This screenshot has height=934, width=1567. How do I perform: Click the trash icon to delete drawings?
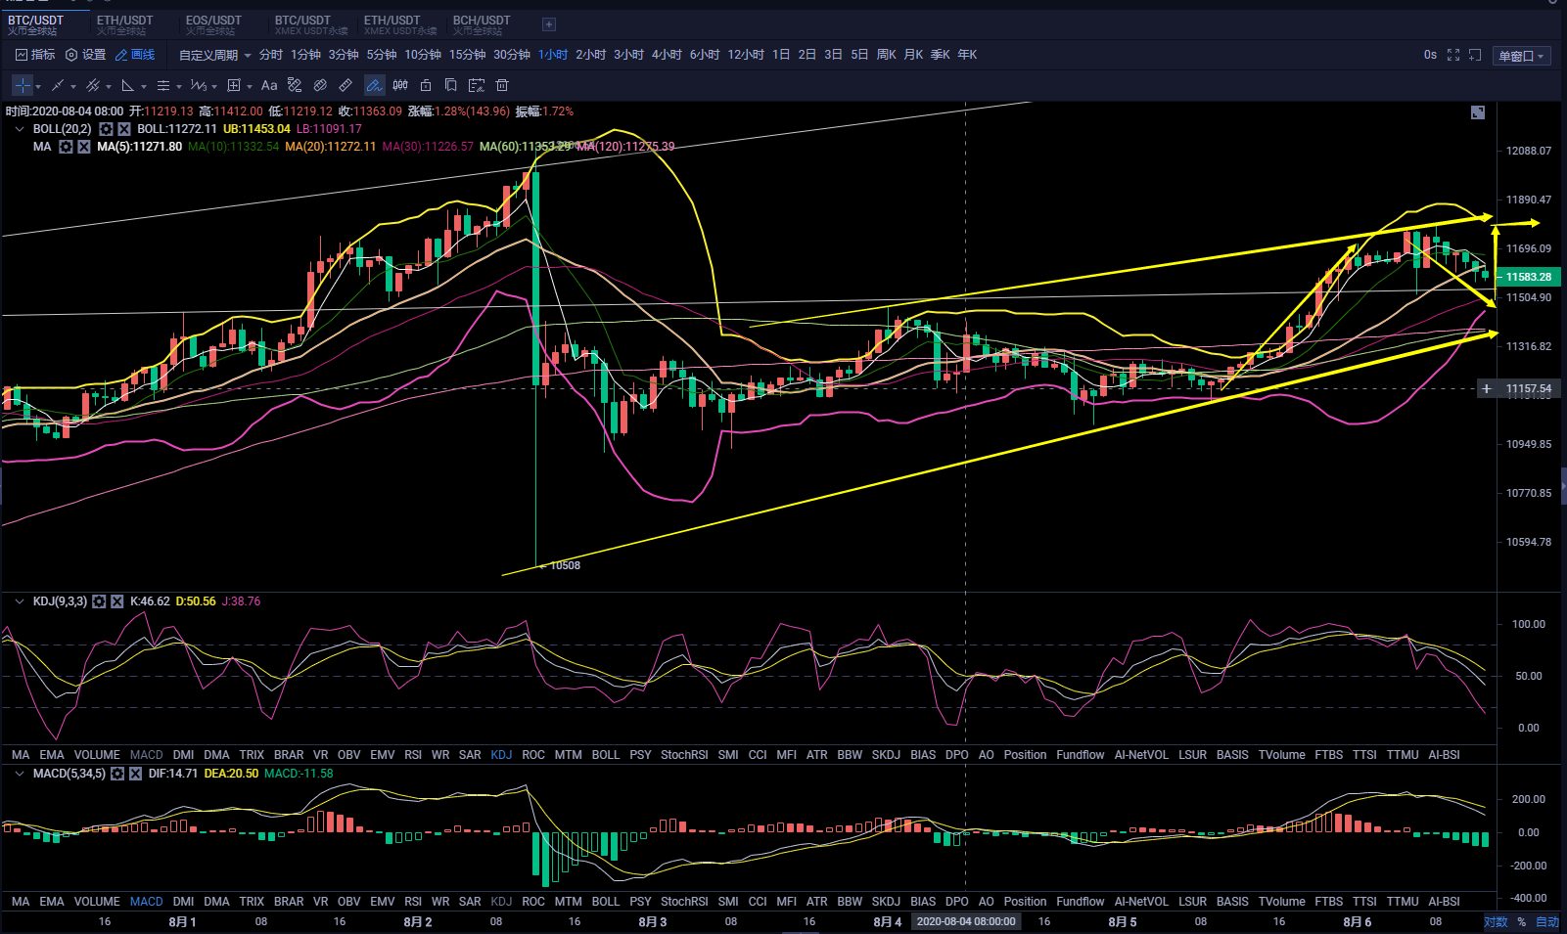click(502, 85)
